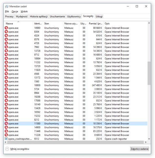The image size is (155, 158).
Task: Select the Opera icon in row 9964
Action: tap(6, 93)
